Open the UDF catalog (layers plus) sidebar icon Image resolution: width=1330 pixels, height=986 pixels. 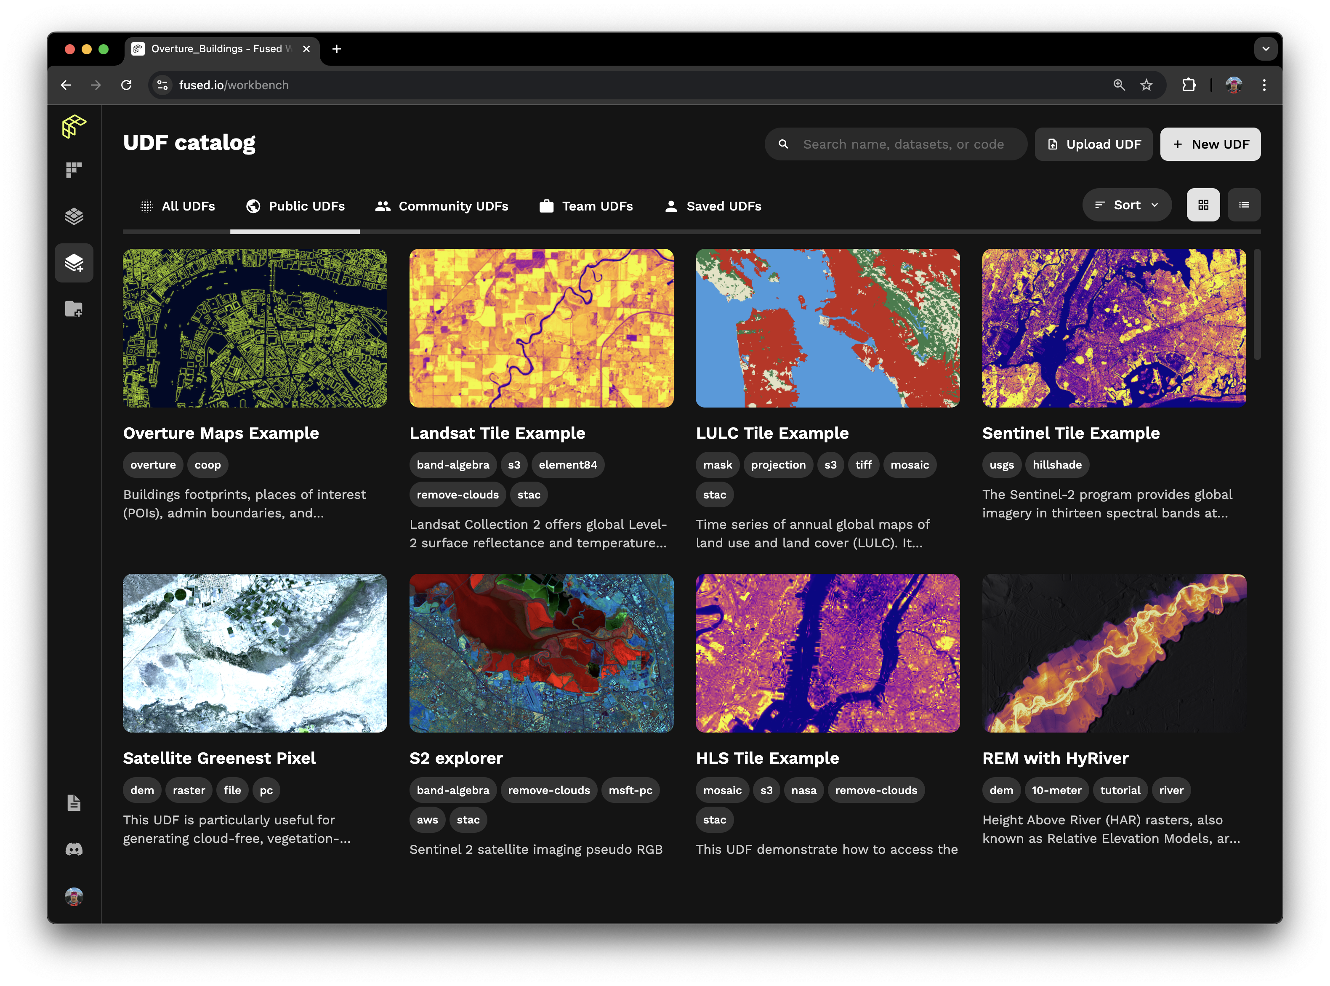point(74,263)
